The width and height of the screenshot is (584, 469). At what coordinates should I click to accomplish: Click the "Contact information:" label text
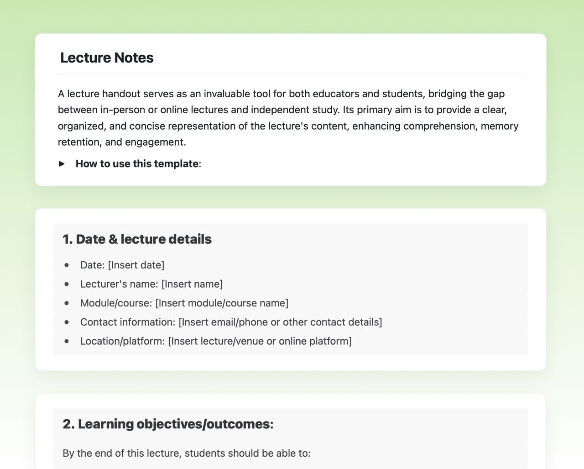127,322
